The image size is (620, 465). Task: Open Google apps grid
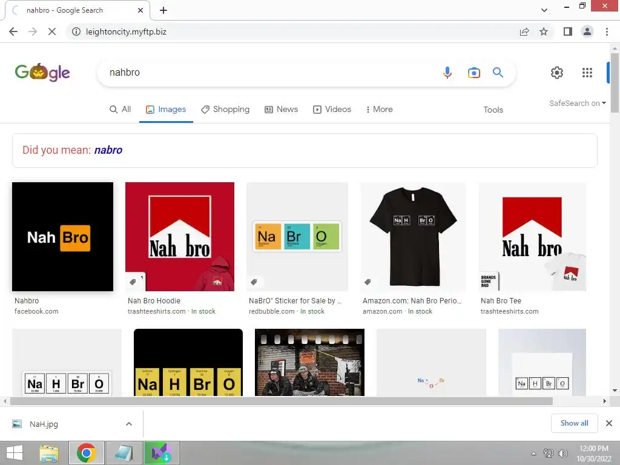tap(587, 73)
